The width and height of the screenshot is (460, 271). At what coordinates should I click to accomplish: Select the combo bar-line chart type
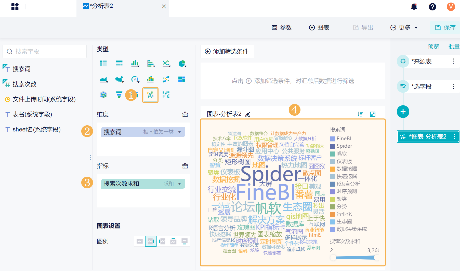pyautogui.click(x=150, y=79)
